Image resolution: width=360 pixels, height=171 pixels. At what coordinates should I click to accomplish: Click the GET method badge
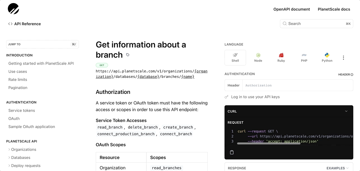click(x=102, y=65)
